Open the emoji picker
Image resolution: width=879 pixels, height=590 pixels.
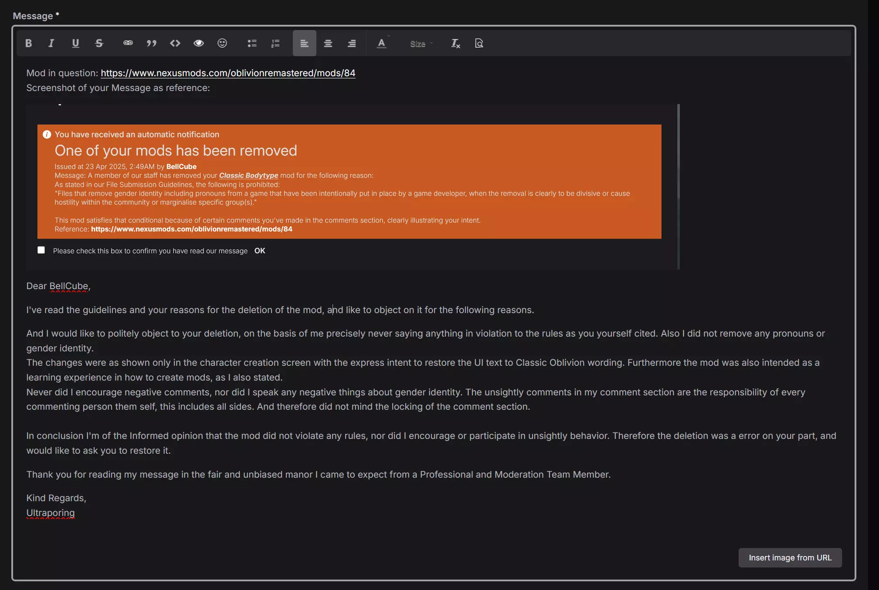click(222, 43)
